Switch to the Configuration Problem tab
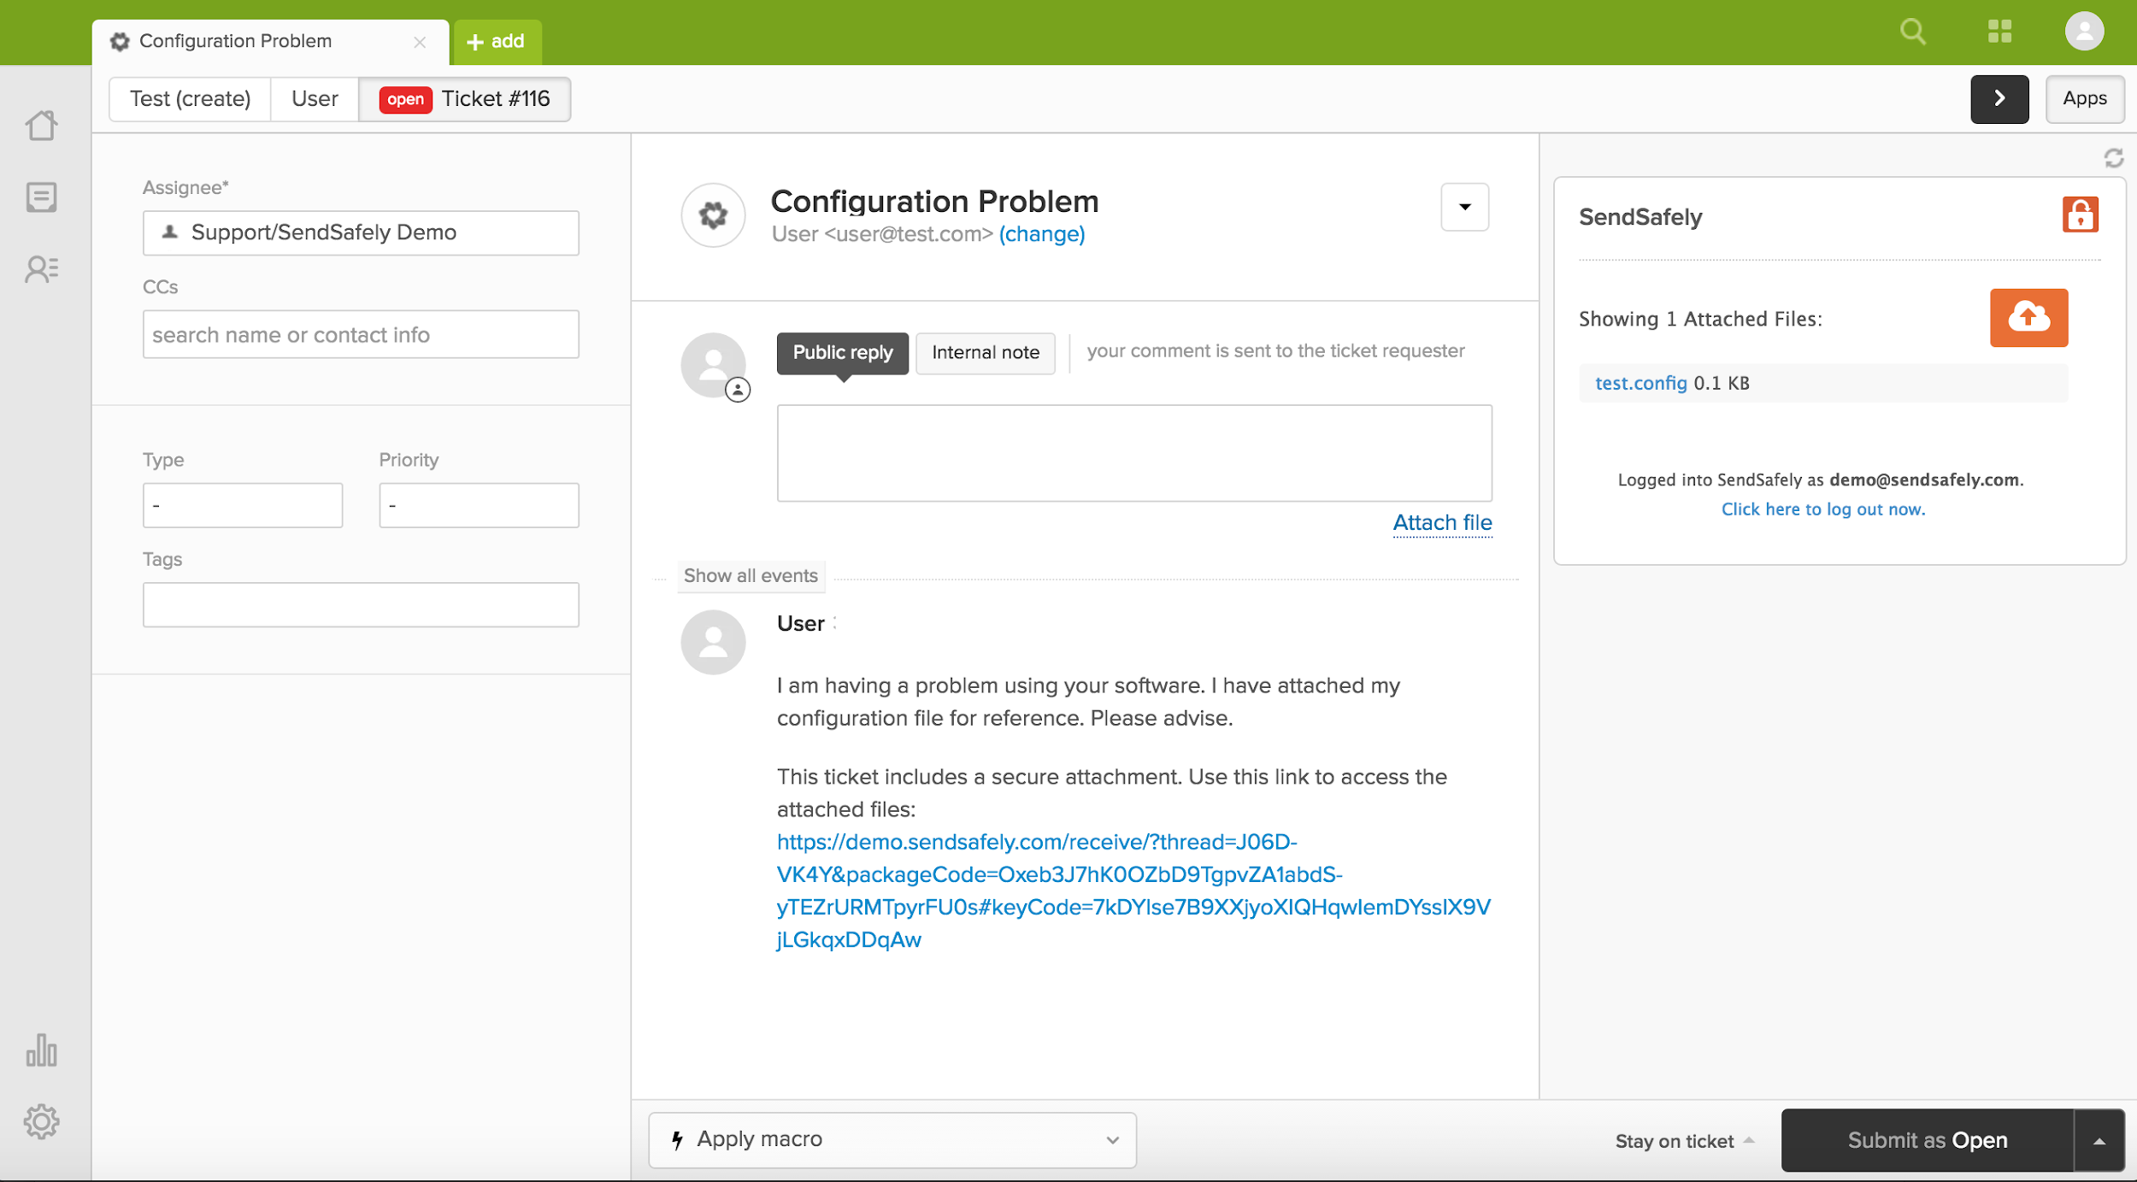This screenshot has width=2137, height=1182. point(270,42)
